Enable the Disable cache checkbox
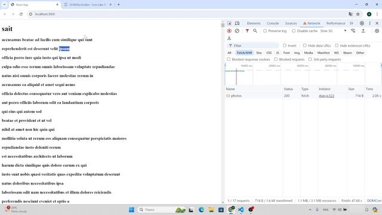 (294, 31)
